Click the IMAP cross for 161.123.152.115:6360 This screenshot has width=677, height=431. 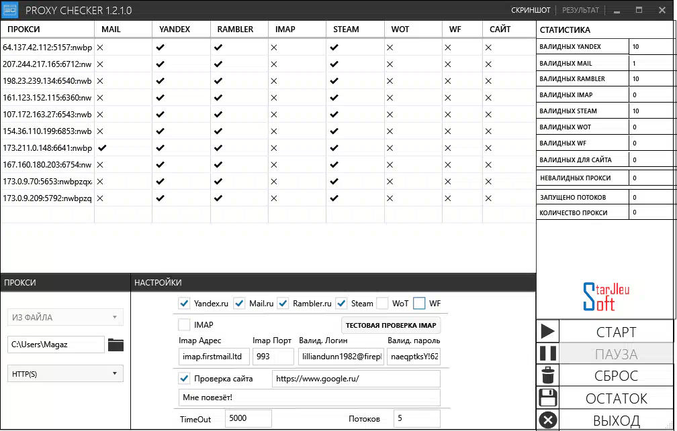pos(274,98)
